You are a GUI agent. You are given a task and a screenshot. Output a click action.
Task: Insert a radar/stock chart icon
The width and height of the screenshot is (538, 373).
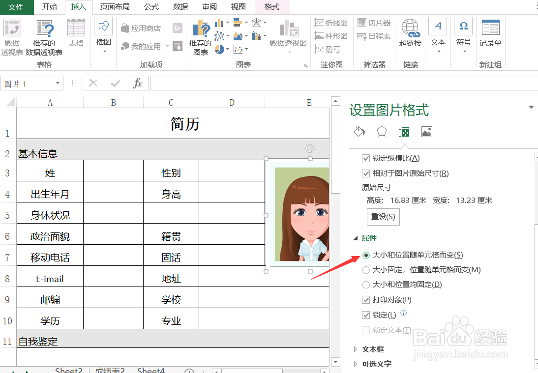(x=256, y=23)
